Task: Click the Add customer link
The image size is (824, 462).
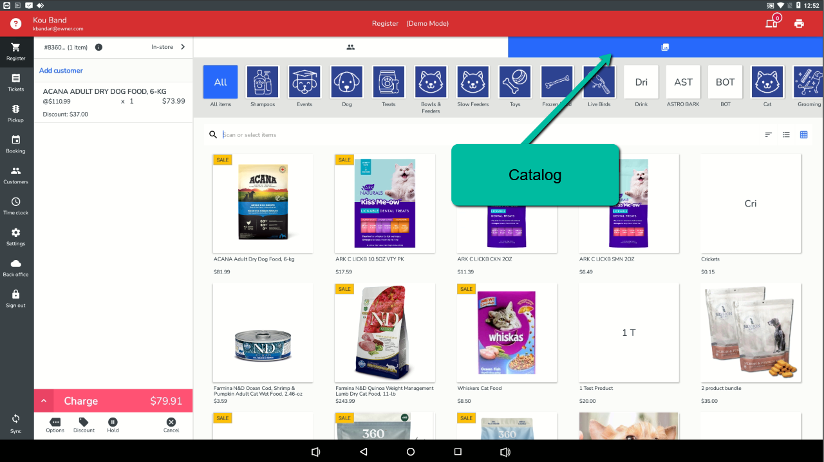Action: (61, 71)
